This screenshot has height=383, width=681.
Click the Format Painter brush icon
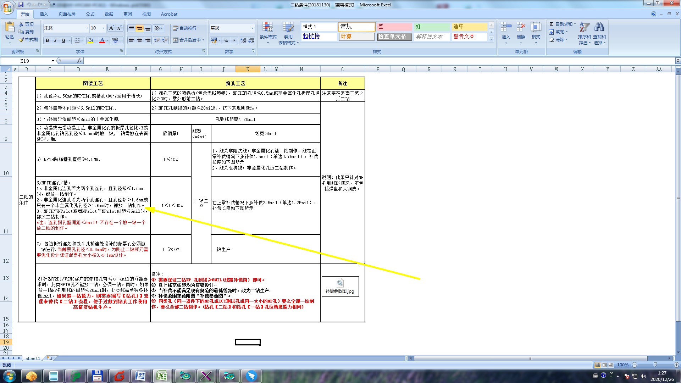point(22,40)
